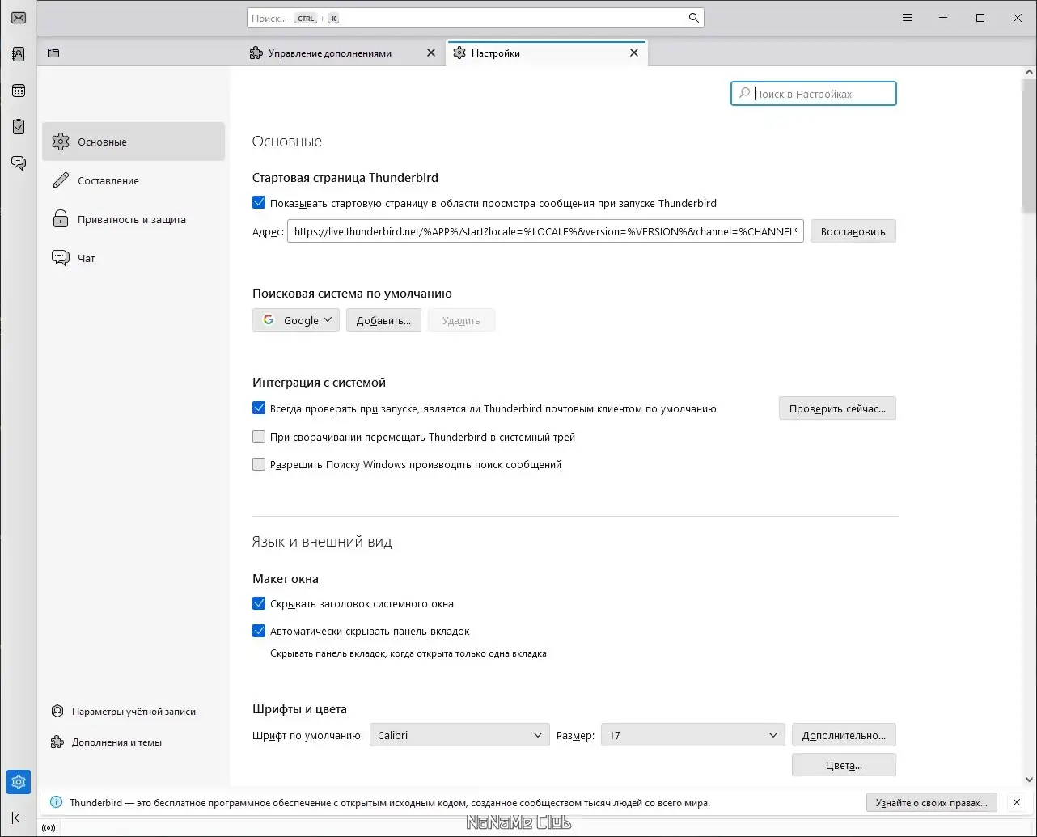1037x837 pixels.
Task: Click the «Удалить» search engine button
Action: pos(461,320)
